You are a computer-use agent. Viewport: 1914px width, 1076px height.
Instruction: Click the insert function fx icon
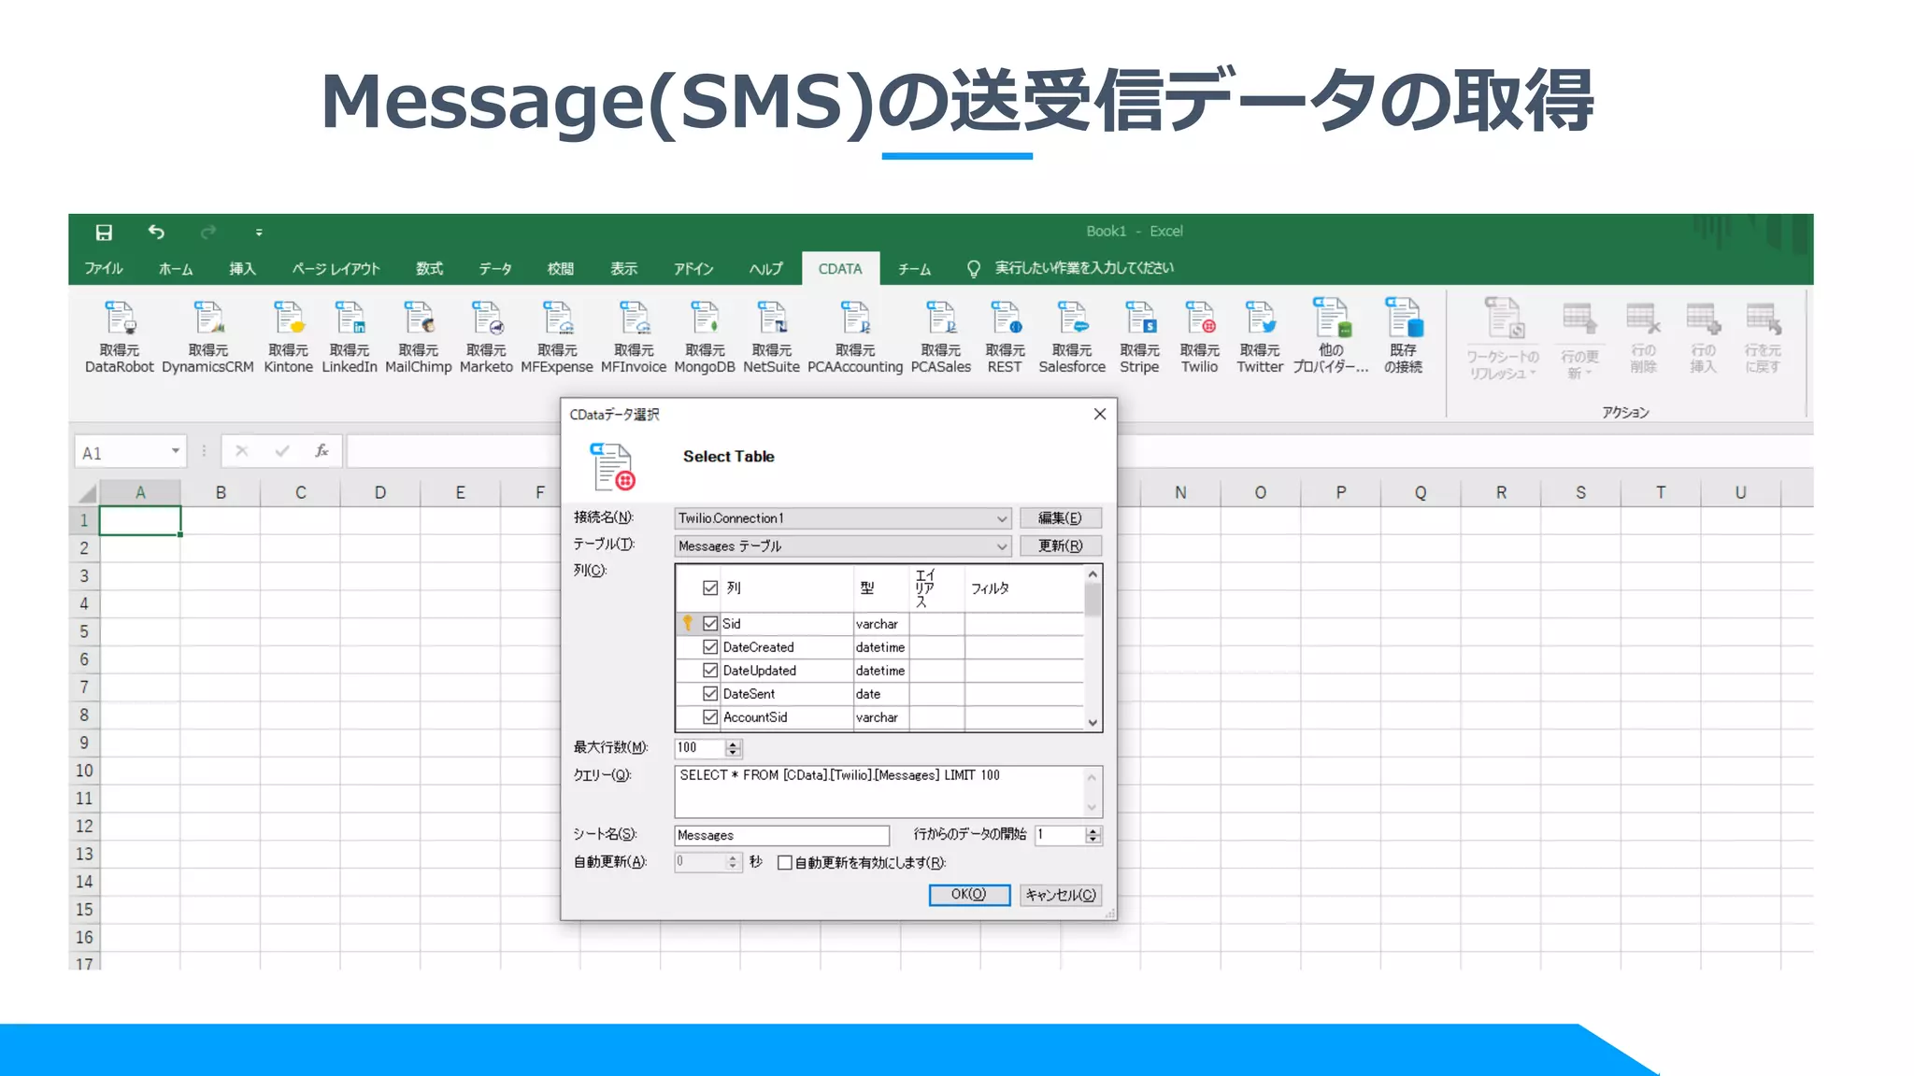321,451
